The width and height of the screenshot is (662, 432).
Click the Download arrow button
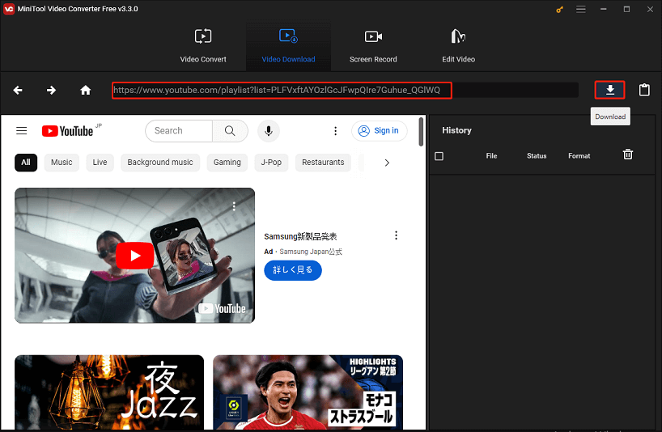pyautogui.click(x=609, y=90)
